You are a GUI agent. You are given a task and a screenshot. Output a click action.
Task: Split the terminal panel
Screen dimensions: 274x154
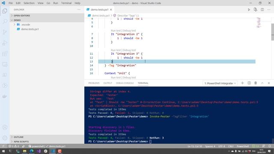coord(249,83)
